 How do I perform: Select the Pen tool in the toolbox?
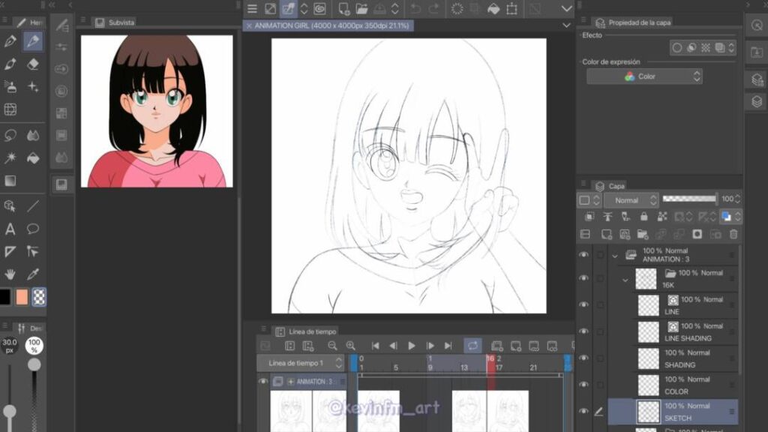click(10, 41)
